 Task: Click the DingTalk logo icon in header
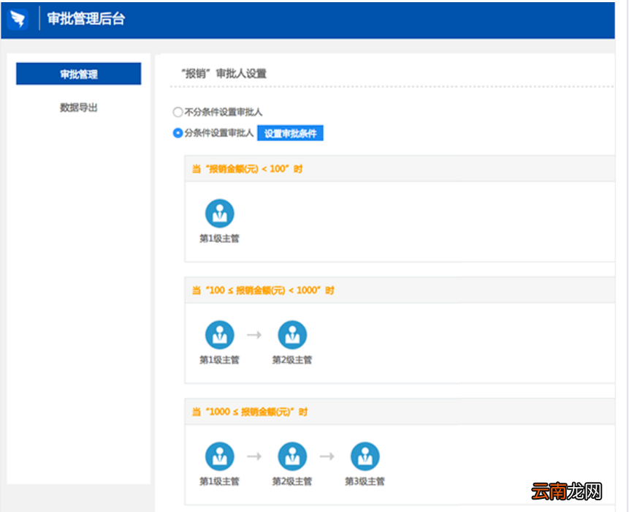tap(18, 18)
